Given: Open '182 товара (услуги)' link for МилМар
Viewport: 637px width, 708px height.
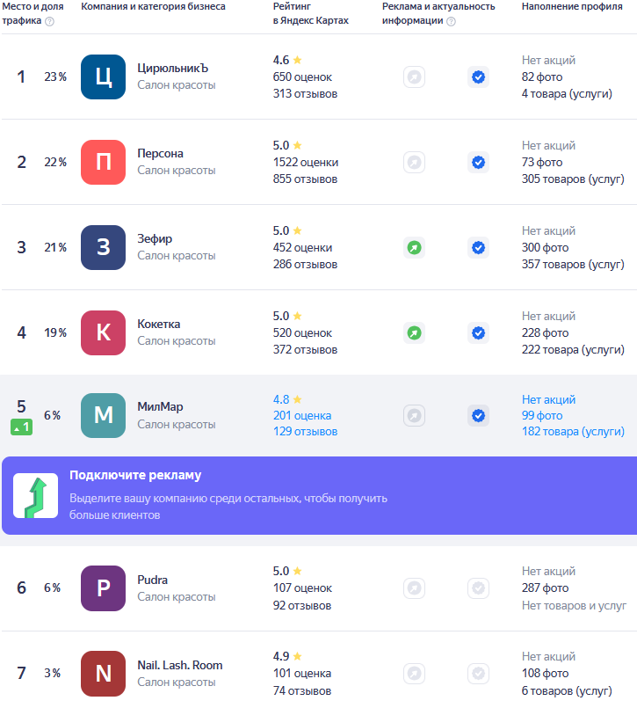Looking at the screenshot, I should pyautogui.click(x=574, y=432).
